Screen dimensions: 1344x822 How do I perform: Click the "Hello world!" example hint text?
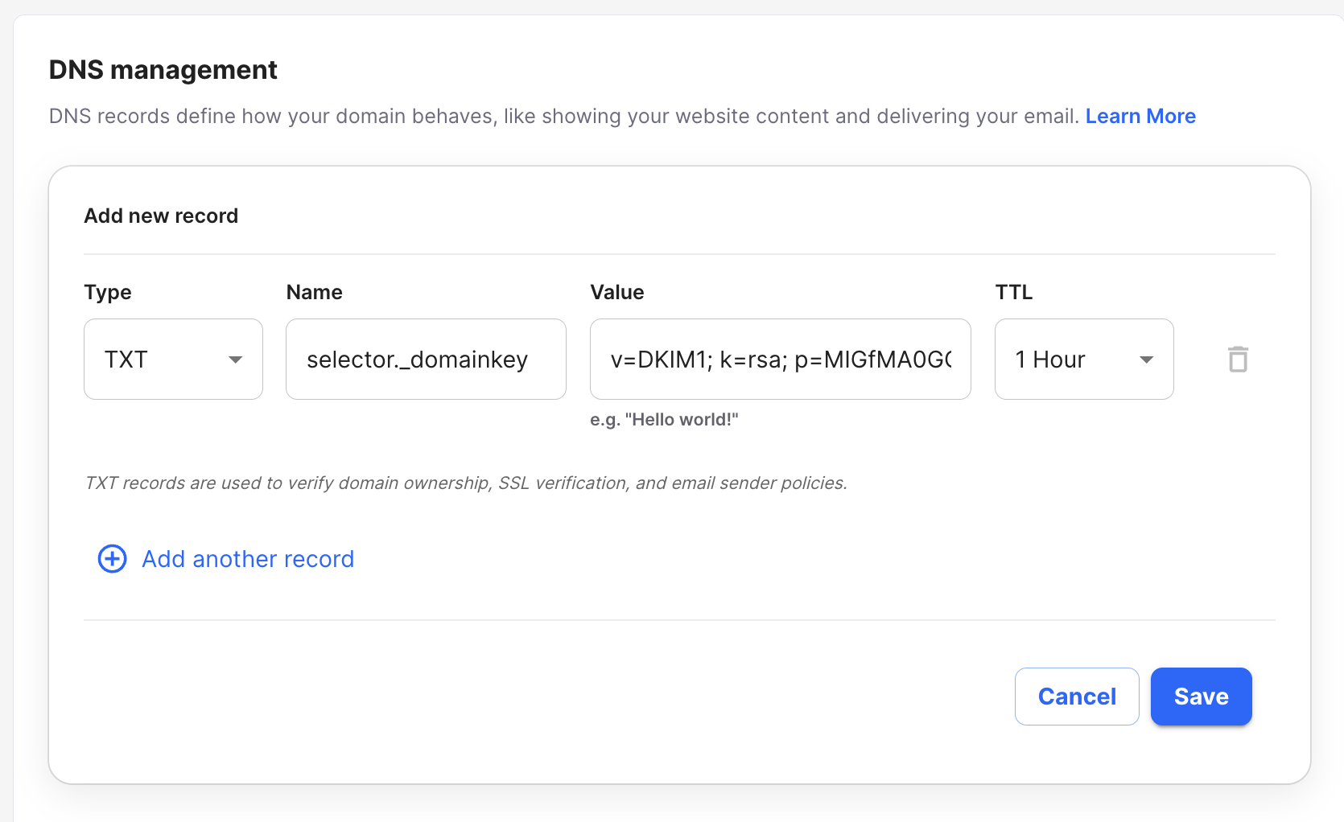[664, 420]
